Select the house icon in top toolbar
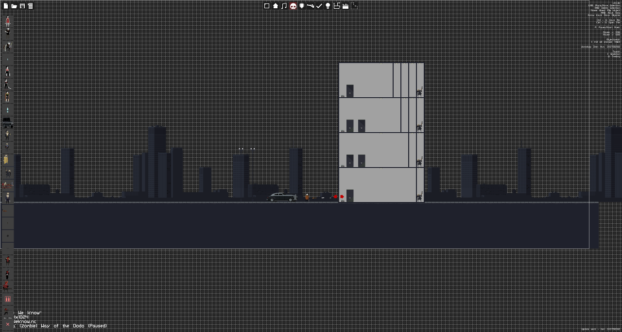Viewport: 622px width, 332px height. [x=276, y=6]
